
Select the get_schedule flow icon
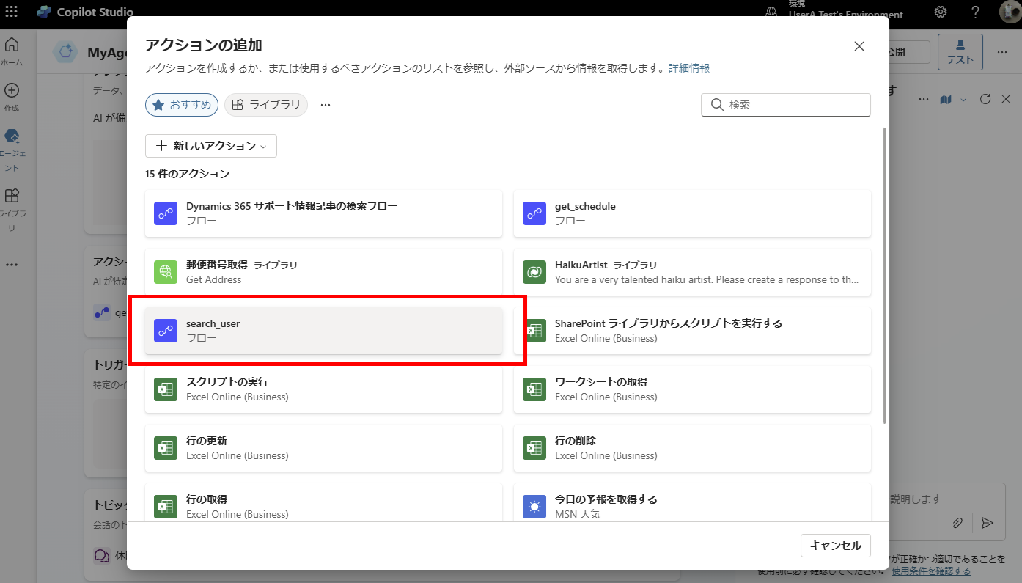(534, 213)
